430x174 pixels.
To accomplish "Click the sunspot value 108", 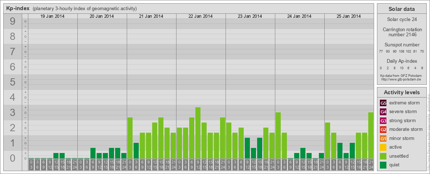I will [x=401, y=51].
